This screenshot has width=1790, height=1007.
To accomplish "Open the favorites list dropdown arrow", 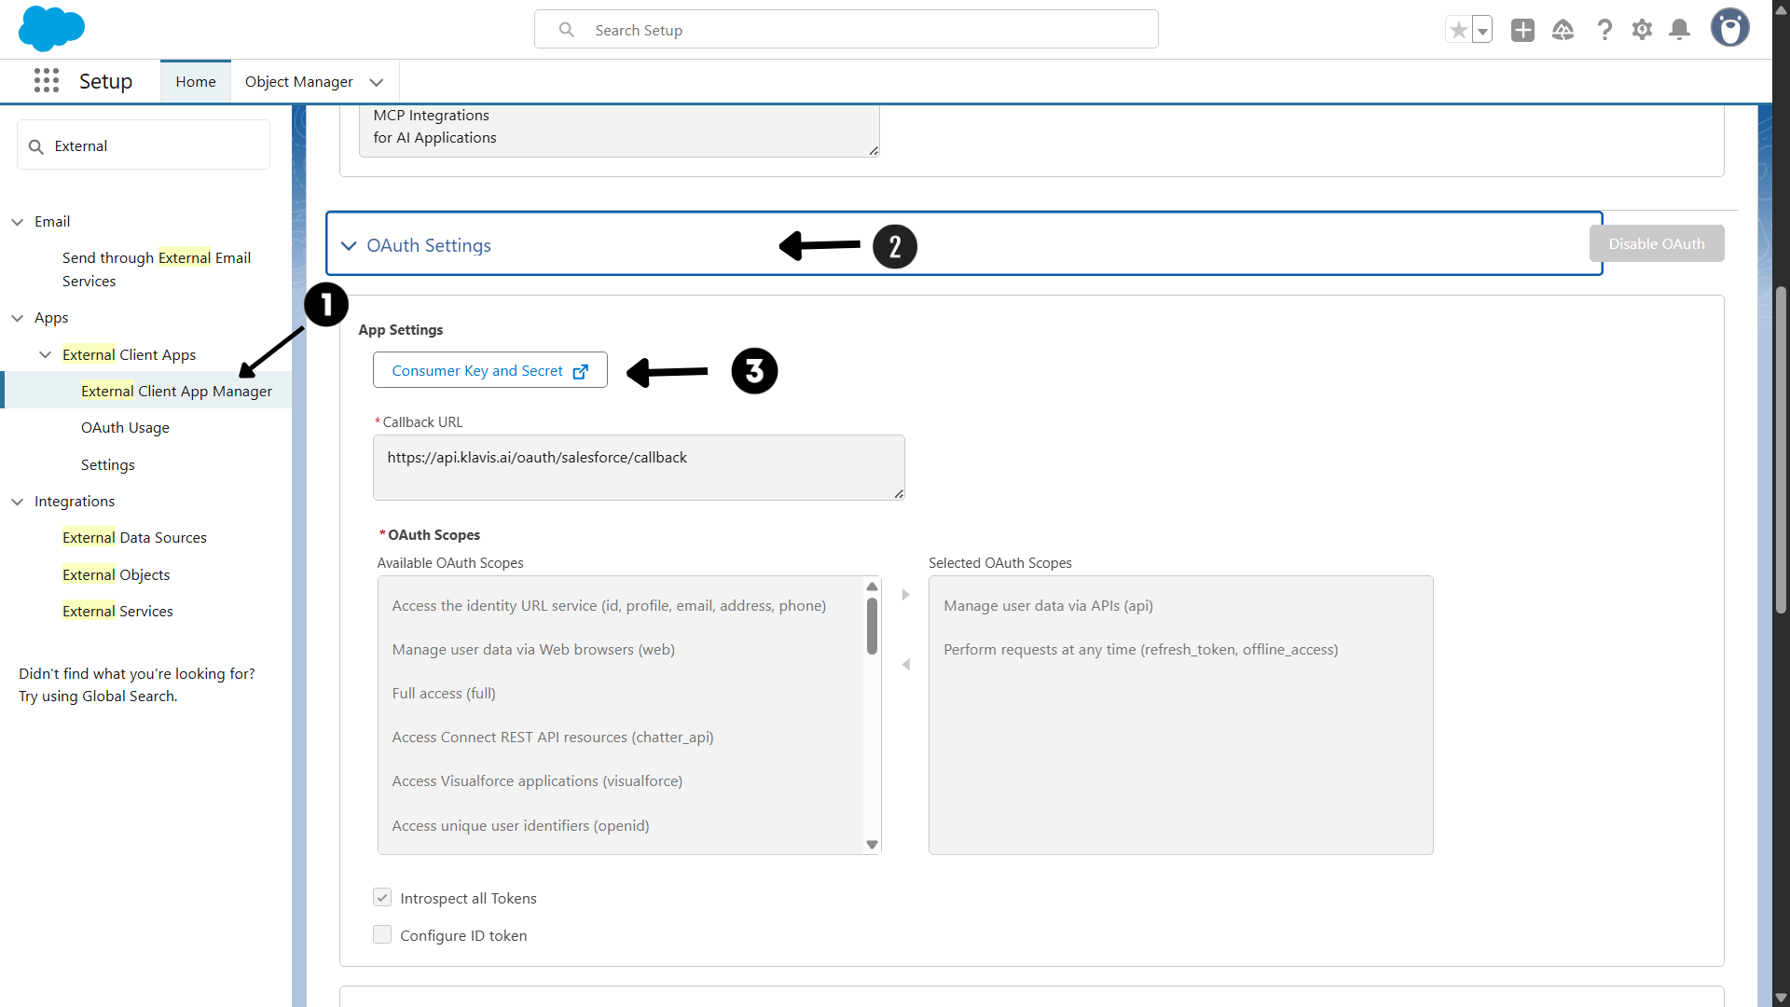I will [x=1482, y=30].
